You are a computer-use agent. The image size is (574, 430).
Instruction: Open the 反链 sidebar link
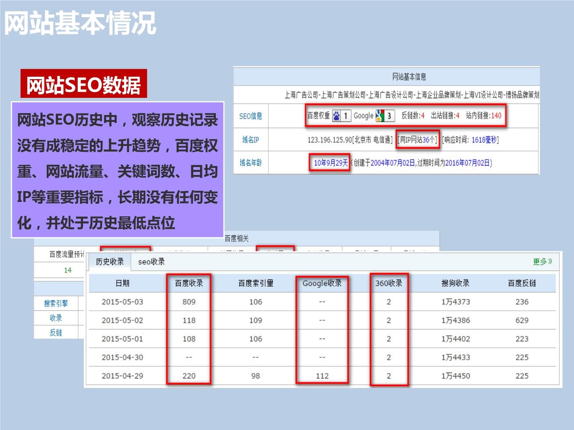point(56,333)
